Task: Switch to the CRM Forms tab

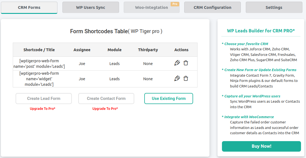Action: (x=29, y=7)
